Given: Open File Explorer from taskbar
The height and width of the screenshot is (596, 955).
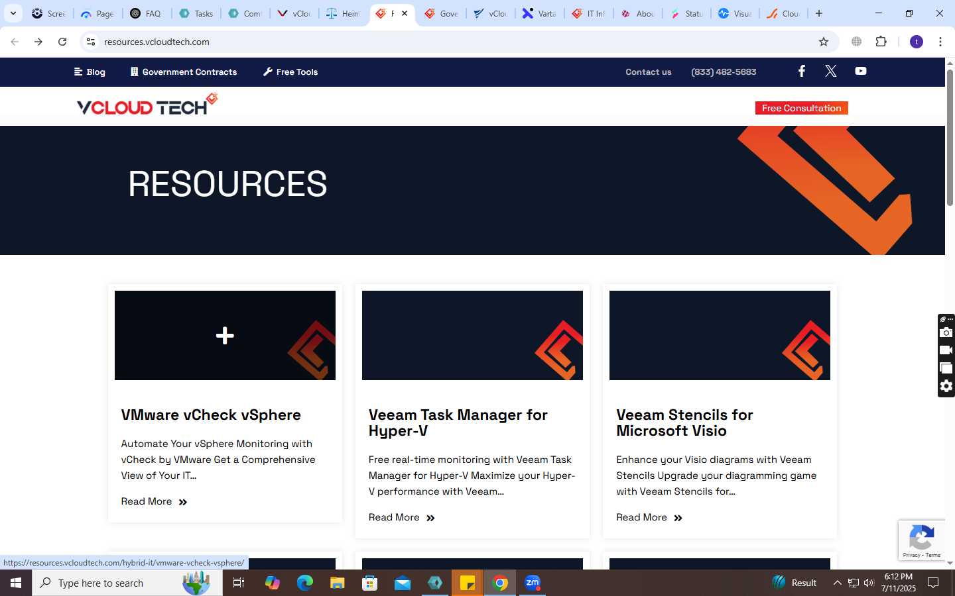Looking at the screenshot, I should click(x=337, y=583).
